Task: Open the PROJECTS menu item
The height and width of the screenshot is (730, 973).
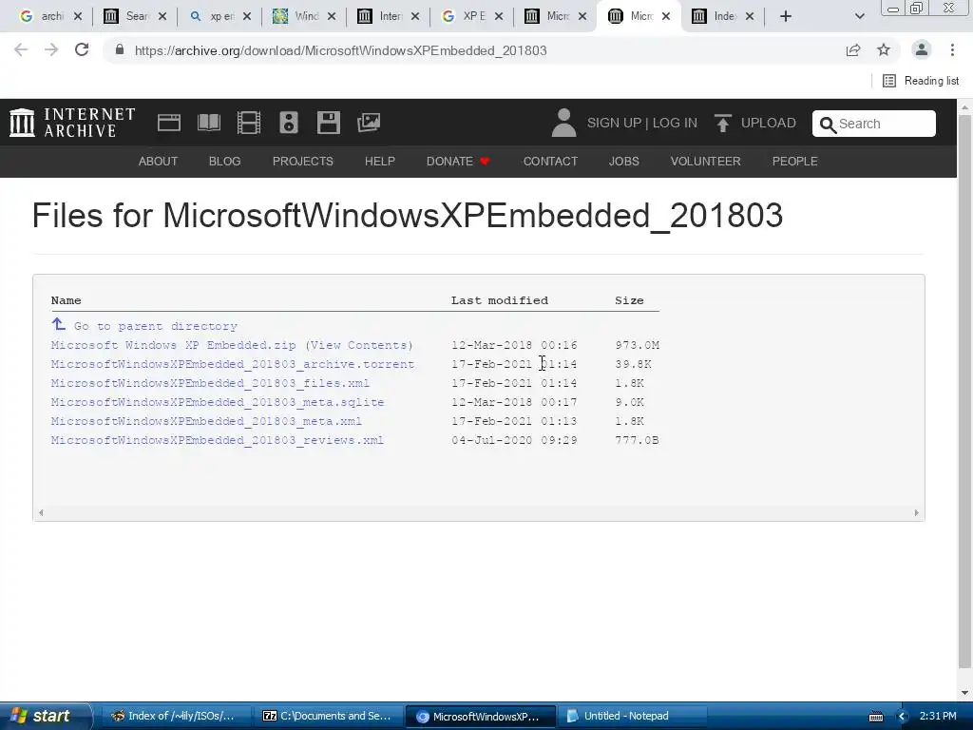Action: [303, 162]
